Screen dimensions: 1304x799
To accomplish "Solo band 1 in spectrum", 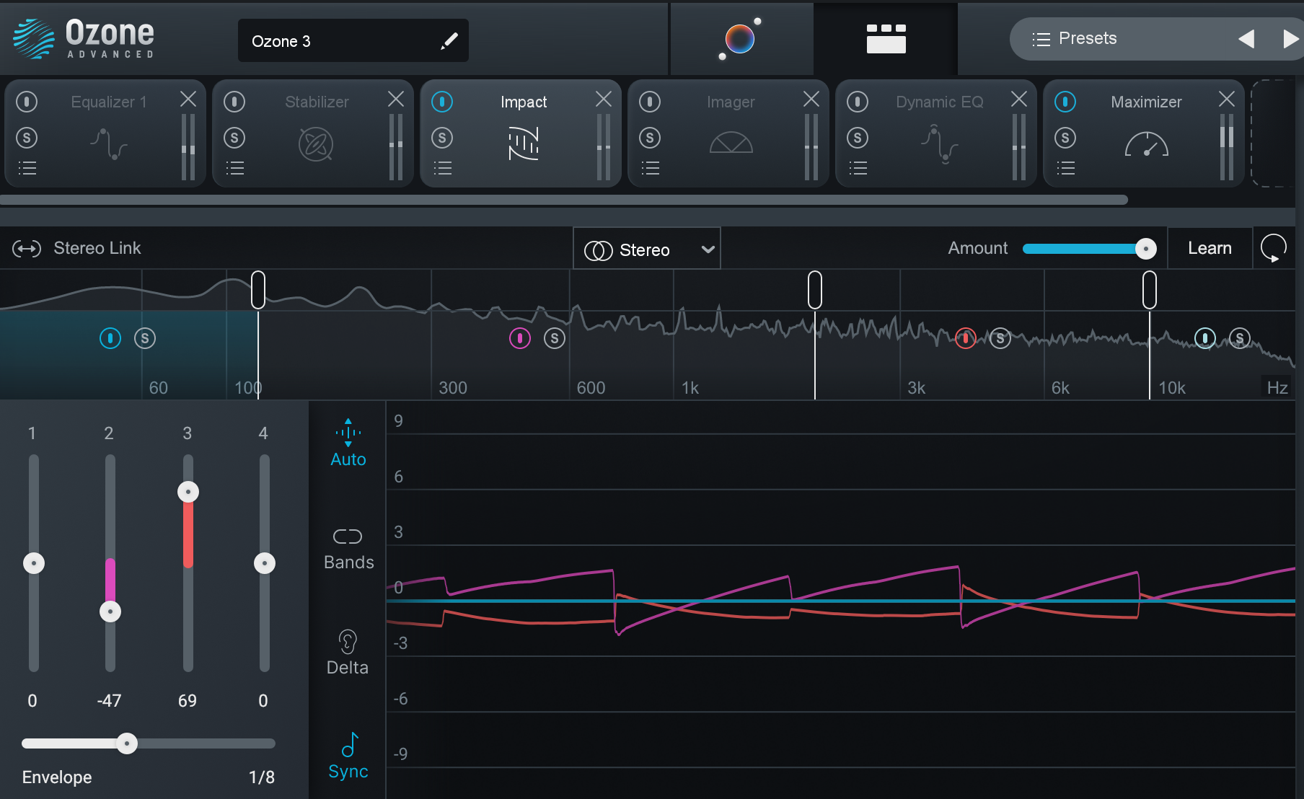I will [145, 338].
